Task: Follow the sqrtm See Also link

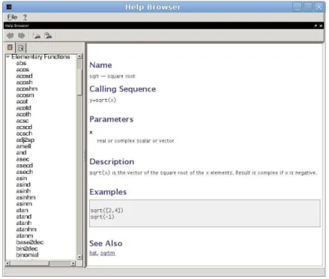Action: 108,253
